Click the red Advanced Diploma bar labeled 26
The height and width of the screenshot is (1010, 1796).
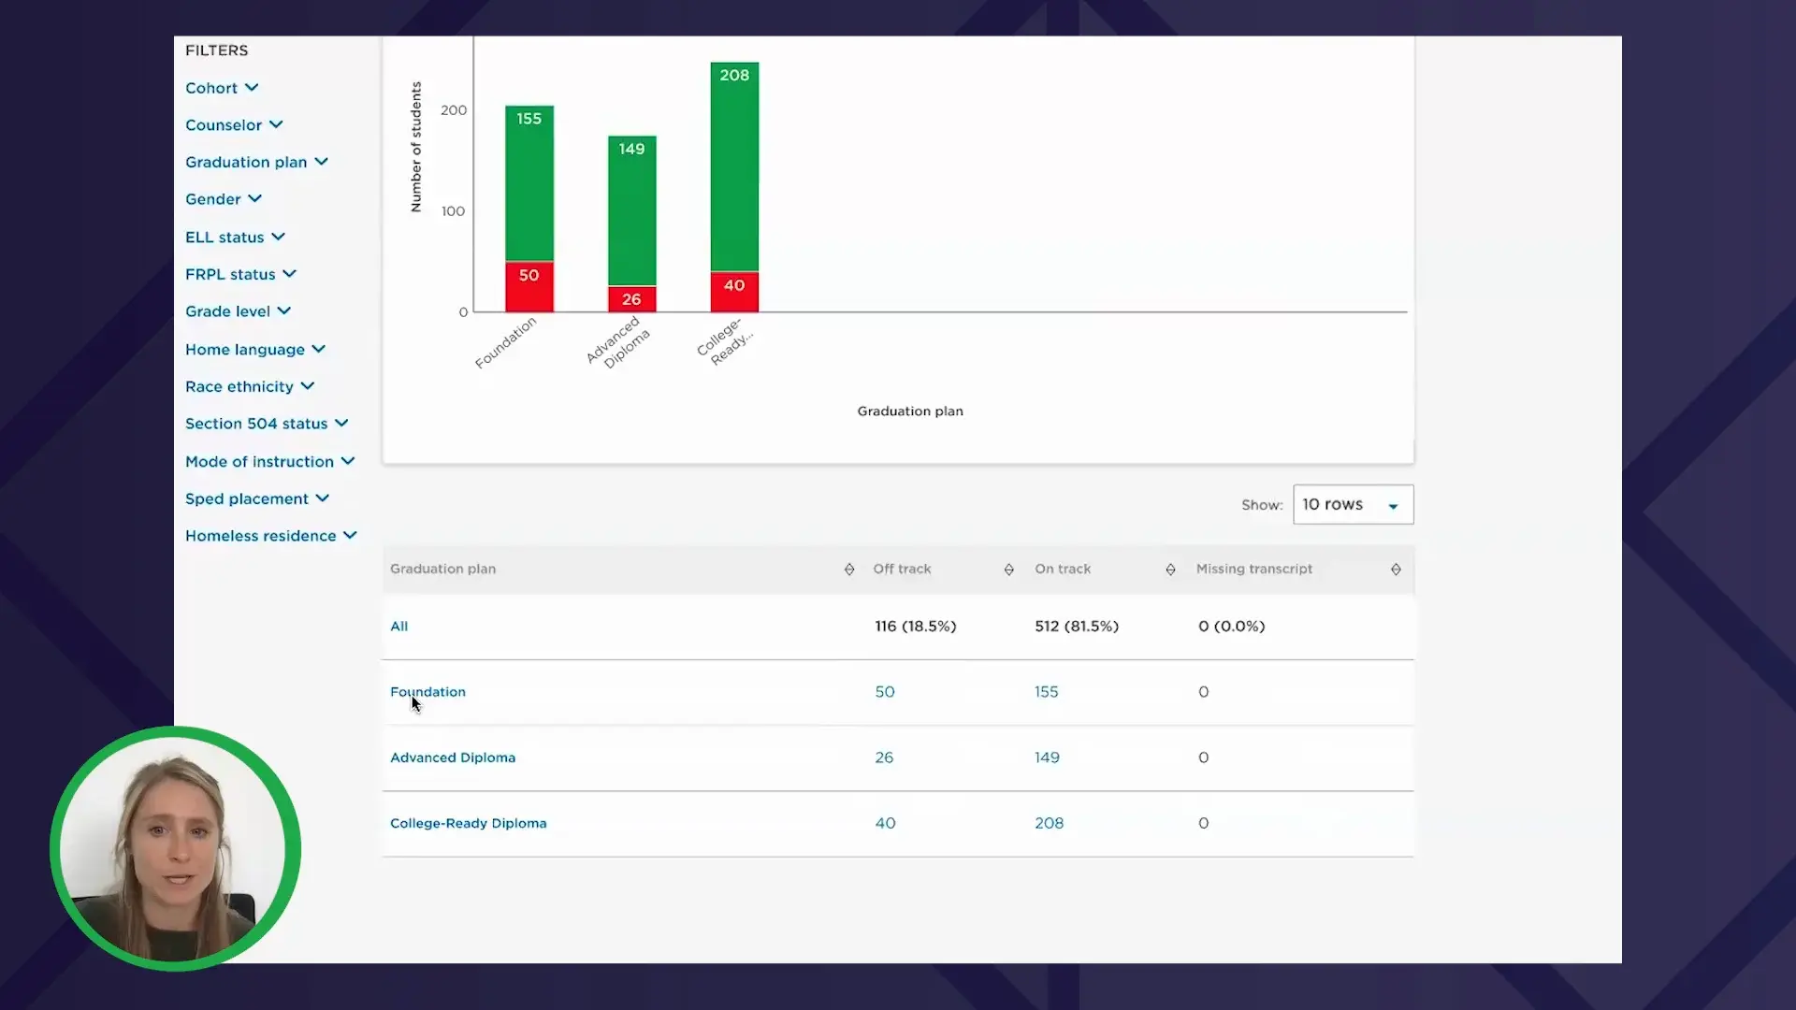pyautogui.click(x=632, y=298)
